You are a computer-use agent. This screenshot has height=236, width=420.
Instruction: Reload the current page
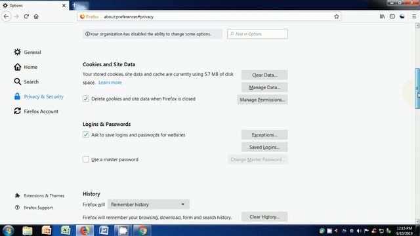point(26,16)
